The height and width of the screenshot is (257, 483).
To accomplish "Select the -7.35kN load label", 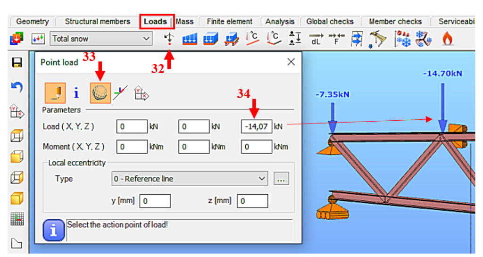I will click(x=333, y=94).
